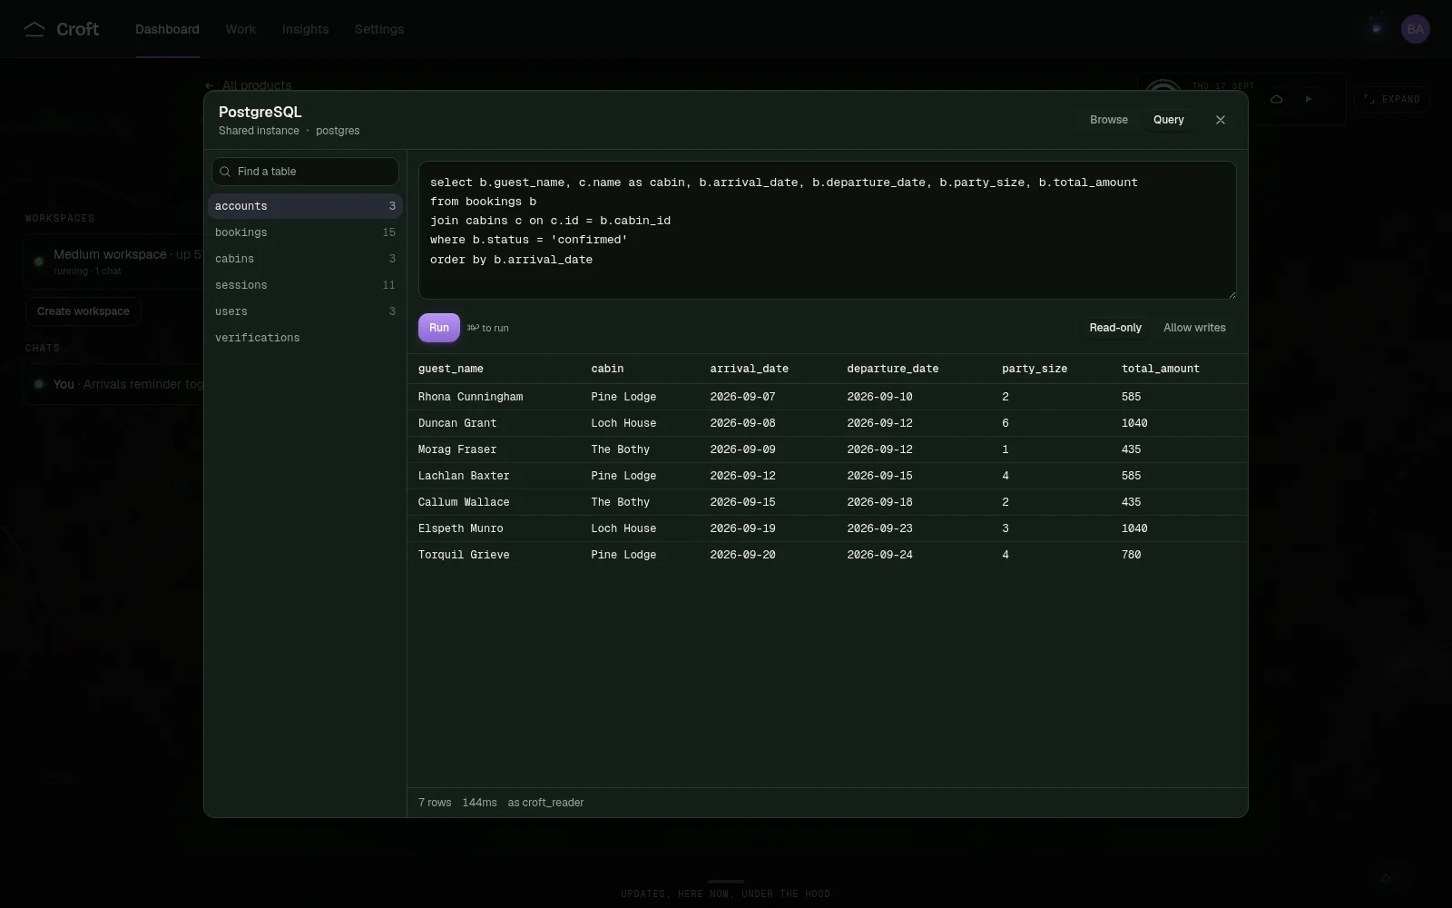Click the Torquil Grieve cell
Viewport: 1452px width, 908px height.
click(x=464, y=555)
